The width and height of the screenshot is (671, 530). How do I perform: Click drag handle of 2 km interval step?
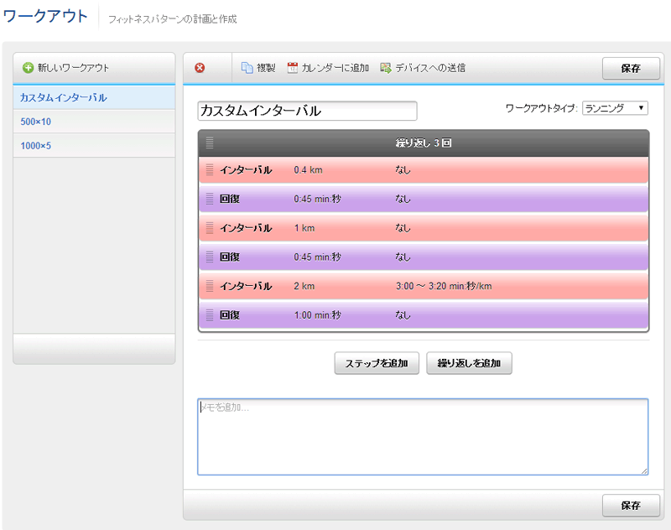tap(210, 286)
